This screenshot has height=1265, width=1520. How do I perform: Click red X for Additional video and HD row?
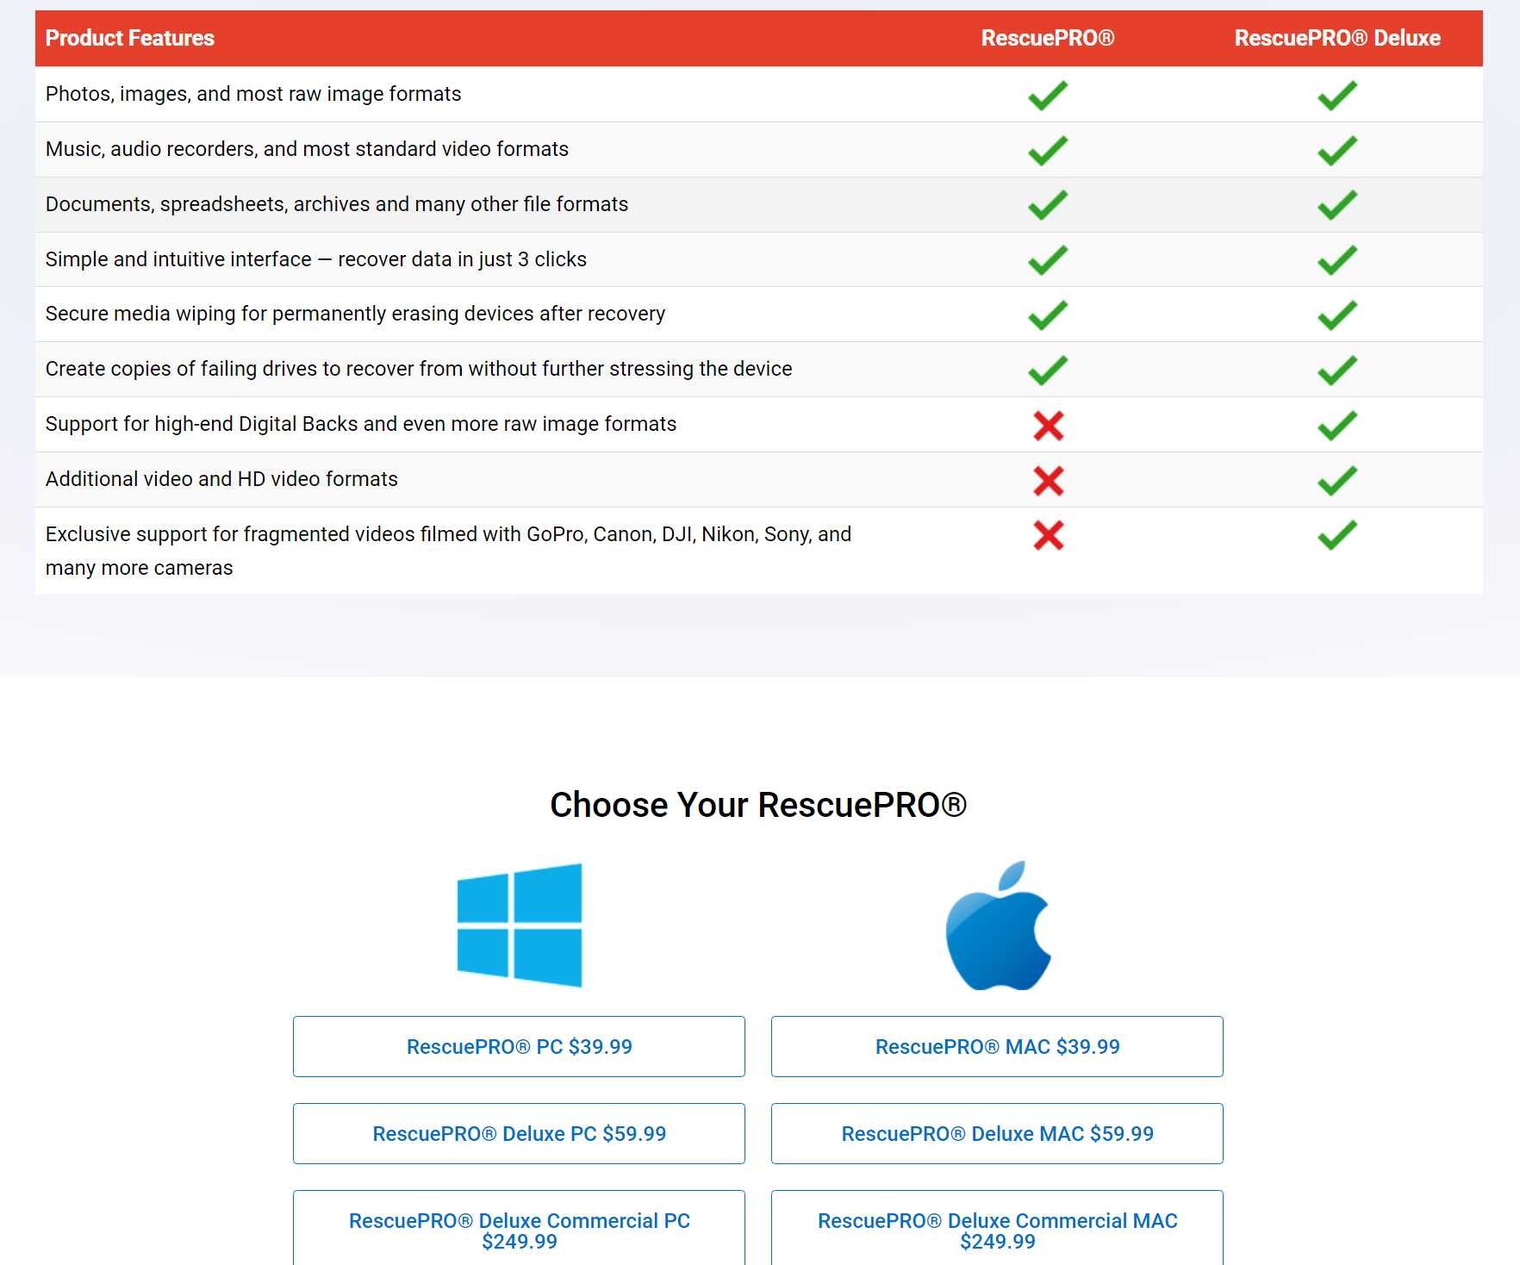click(1049, 481)
